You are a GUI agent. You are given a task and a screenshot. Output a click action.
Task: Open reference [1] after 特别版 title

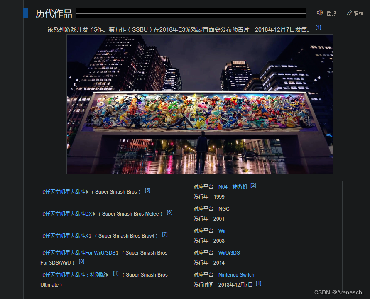(115, 273)
